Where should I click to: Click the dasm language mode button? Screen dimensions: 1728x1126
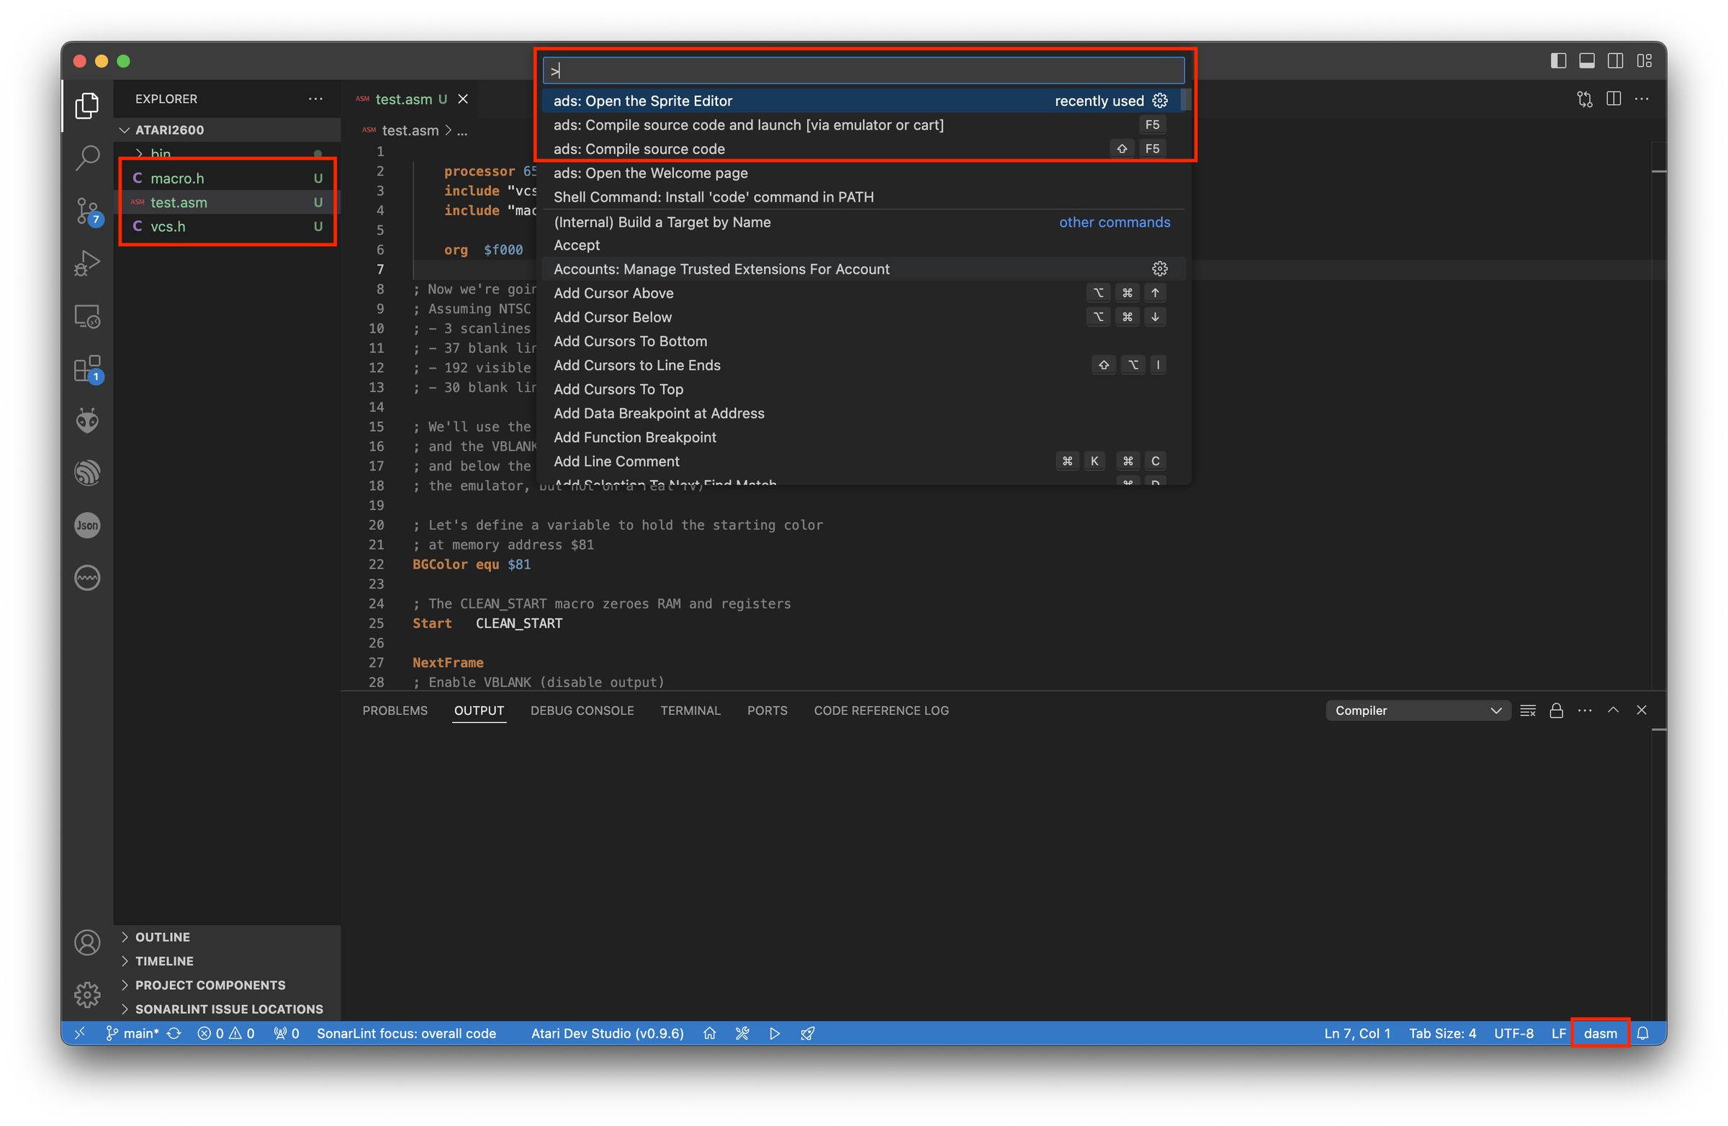click(x=1600, y=1033)
